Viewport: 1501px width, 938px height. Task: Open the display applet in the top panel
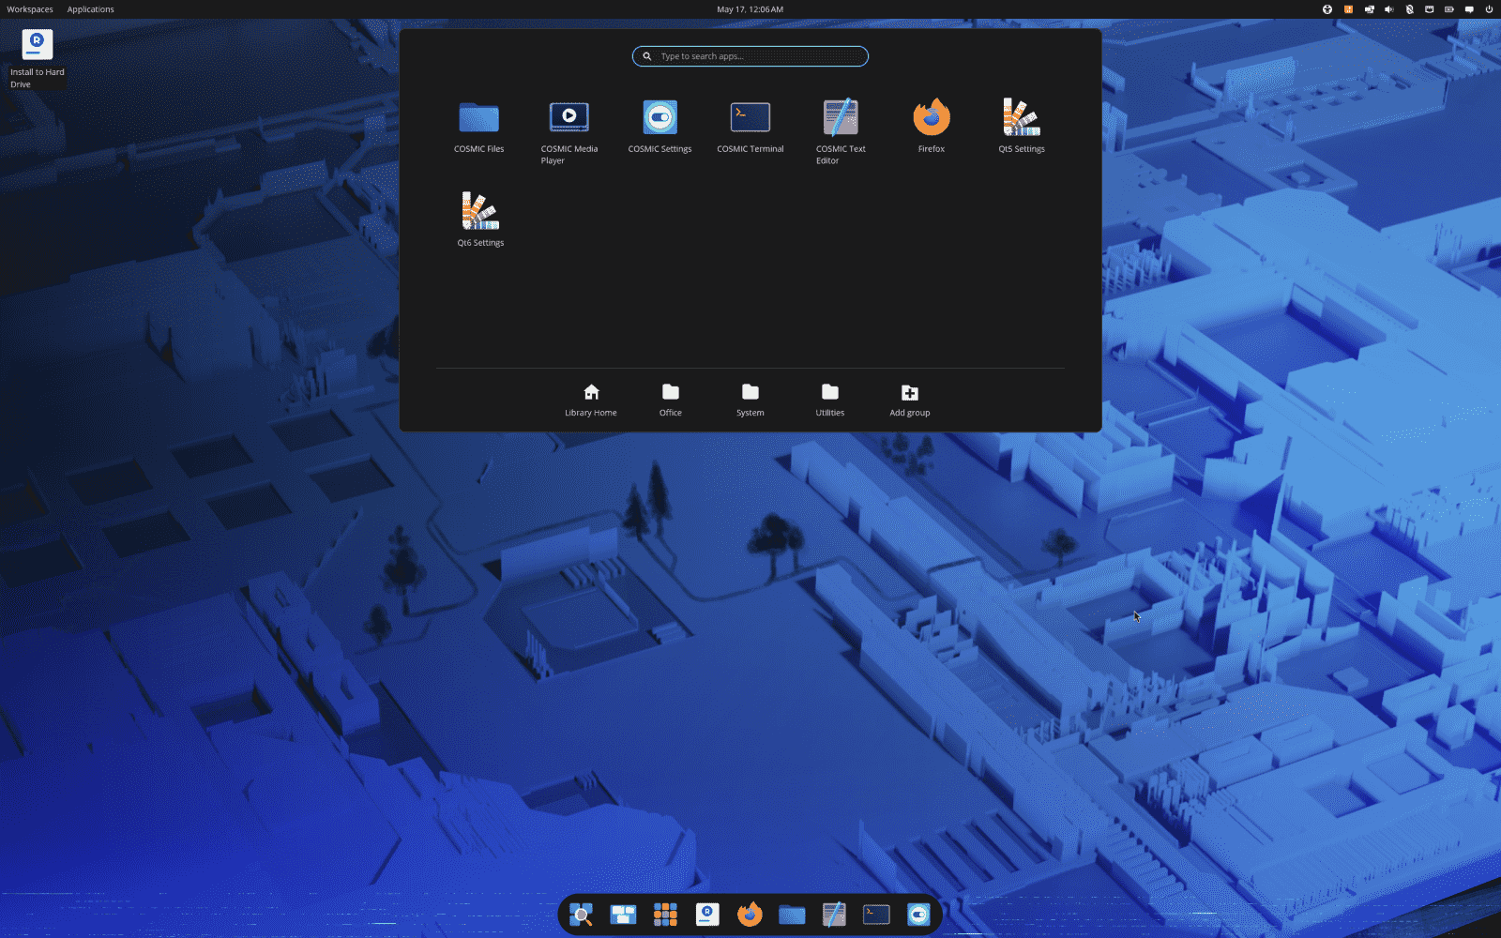click(x=1369, y=9)
